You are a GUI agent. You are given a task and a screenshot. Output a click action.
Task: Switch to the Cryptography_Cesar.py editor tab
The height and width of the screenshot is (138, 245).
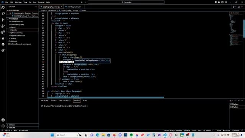(51, 7)
